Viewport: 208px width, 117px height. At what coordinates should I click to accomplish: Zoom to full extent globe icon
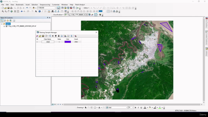11,11
